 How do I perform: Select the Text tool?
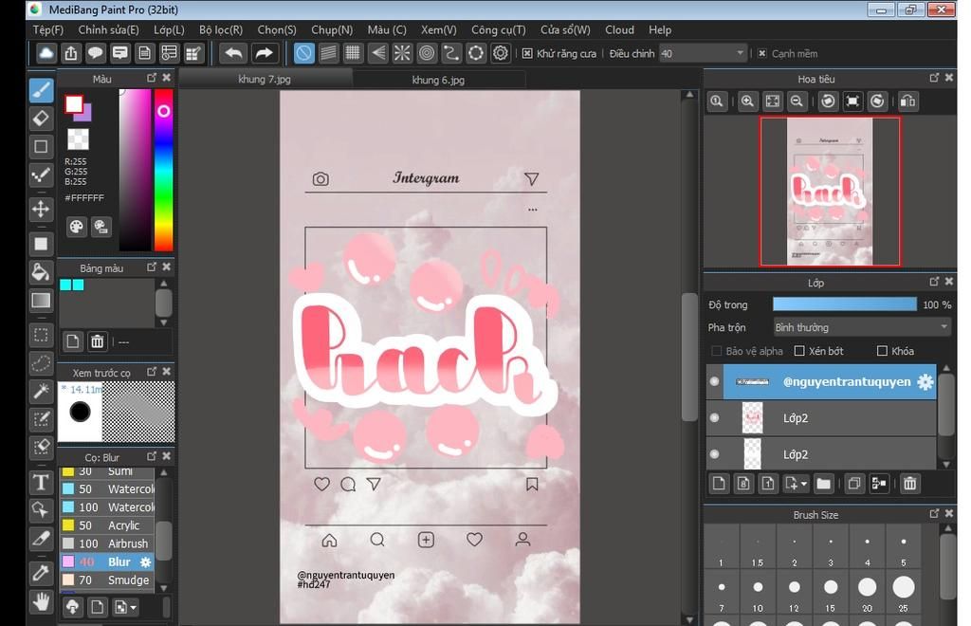click(41, 482)
